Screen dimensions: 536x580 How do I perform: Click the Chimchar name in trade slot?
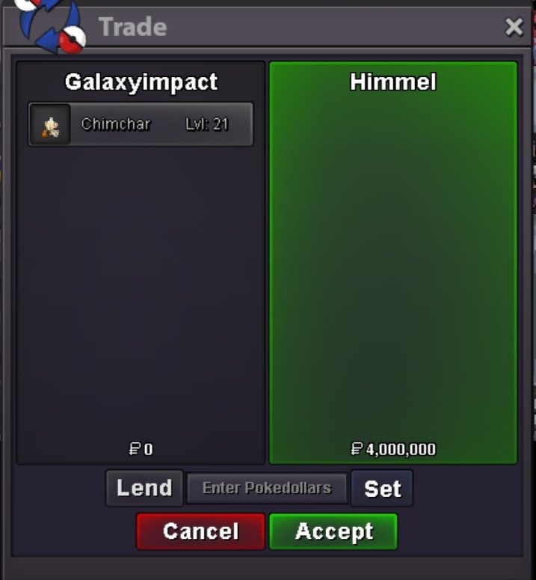point(116,124)
